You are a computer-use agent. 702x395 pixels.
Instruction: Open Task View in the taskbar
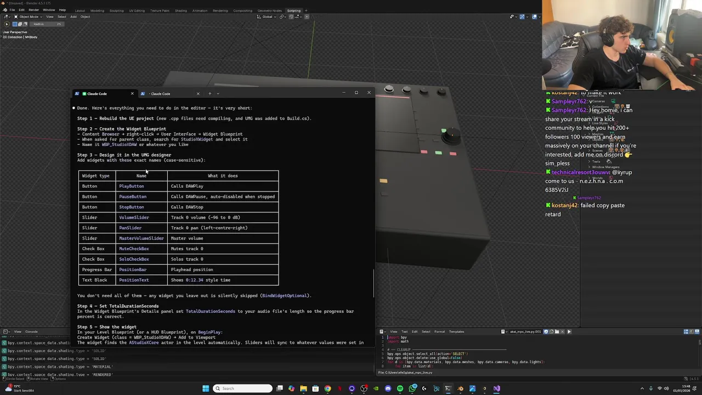coord(279,388)
